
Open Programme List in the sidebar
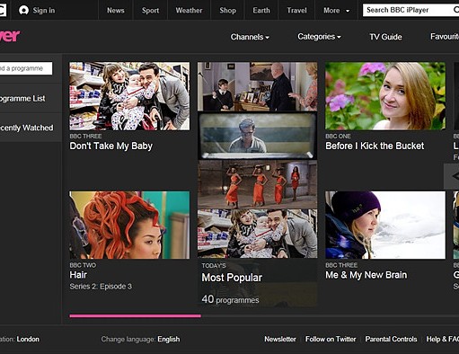coord(22,99)
